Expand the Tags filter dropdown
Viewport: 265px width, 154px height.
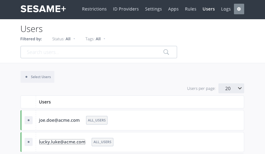point(95,39)
